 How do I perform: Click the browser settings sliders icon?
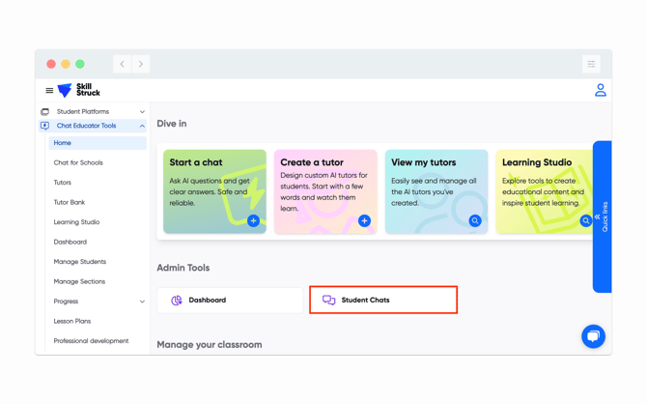[591, 64]
